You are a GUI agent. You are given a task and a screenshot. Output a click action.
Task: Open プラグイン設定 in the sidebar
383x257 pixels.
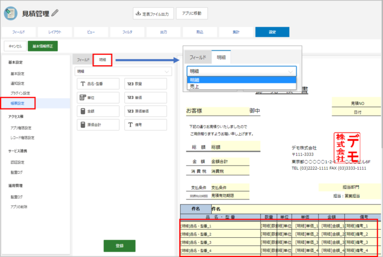(20, 93)
